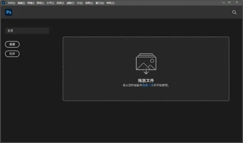Click the 新建 new document button

tap(12, 44)
